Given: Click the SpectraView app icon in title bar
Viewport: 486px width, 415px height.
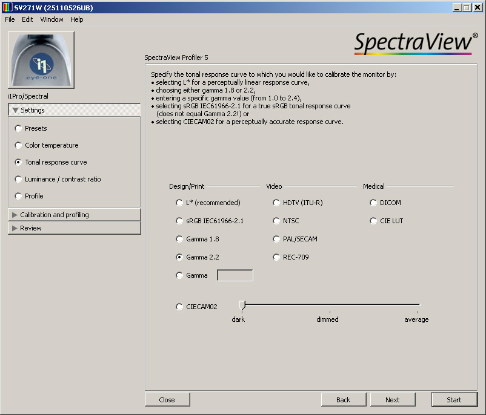Looking at the screenshot, I should (x=7, y=7).
